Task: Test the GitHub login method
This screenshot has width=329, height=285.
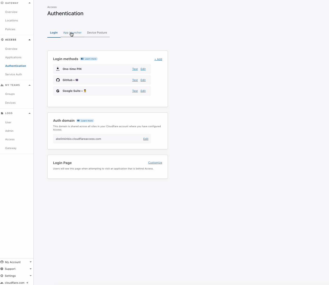Action: [x=135, y=80]
